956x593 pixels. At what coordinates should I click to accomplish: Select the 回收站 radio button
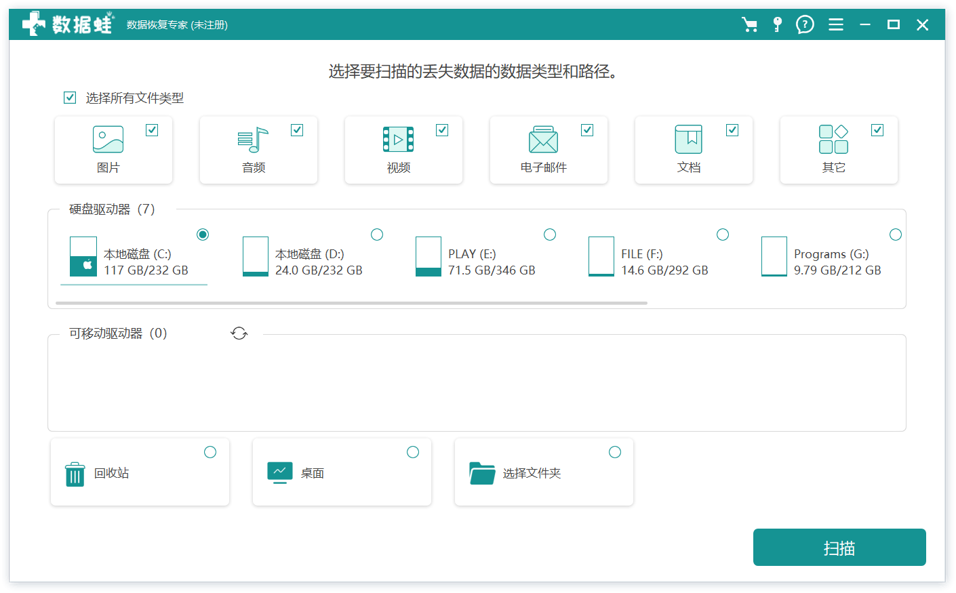point(210,452)
